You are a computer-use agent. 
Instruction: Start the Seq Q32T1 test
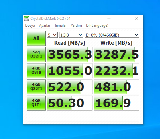pyautogui.click(x=36, y=55)
